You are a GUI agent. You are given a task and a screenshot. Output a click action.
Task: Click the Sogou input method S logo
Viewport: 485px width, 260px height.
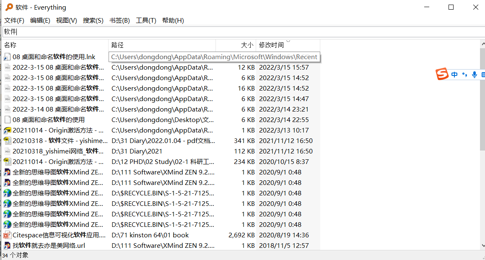coord(442,74)
